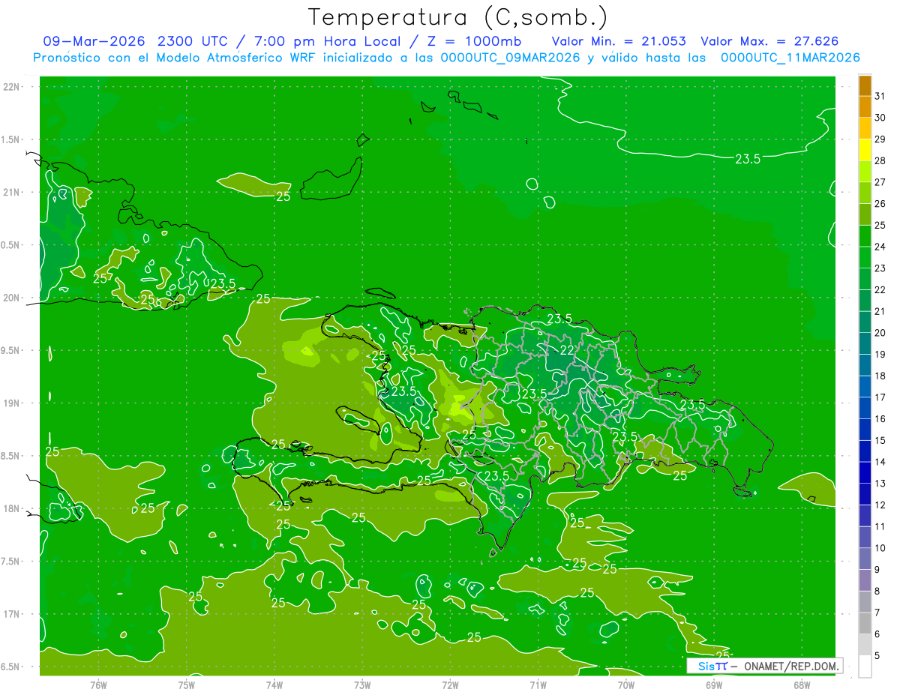Click the "1.5N" latitude tick label
This screenshot has height=695, width=900.
coord(12,139)
